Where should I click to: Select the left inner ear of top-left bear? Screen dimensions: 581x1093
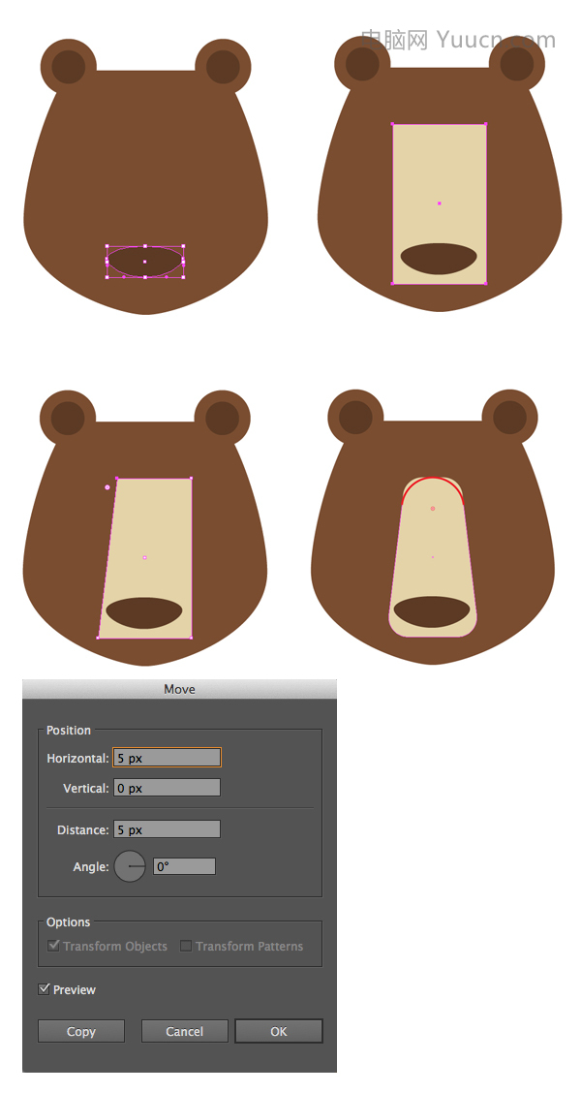pyautogui.click(x=69, y=67)
